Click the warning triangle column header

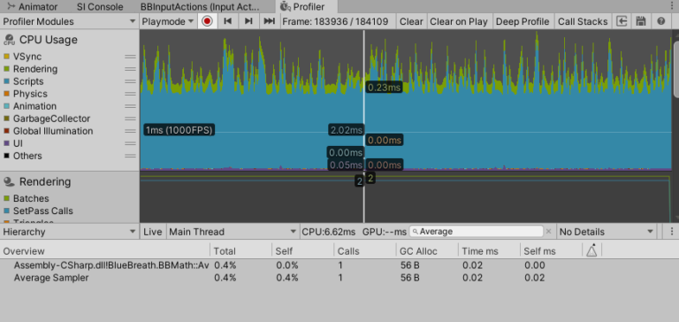click(x=592, y=250)
